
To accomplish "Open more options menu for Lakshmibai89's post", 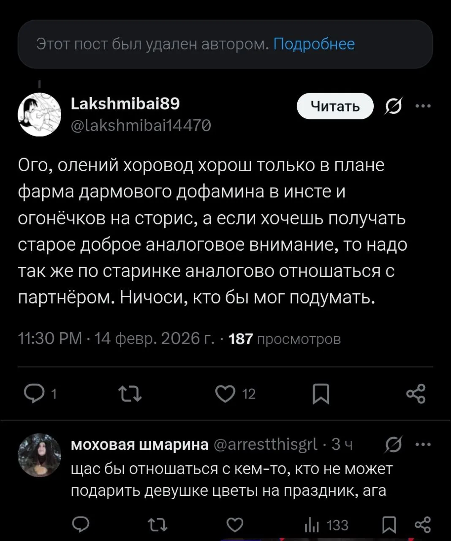I will click(423, 106).
